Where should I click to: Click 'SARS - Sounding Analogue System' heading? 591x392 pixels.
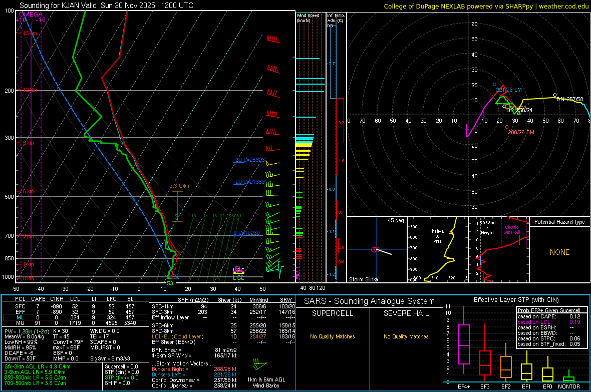coord(369,301)
